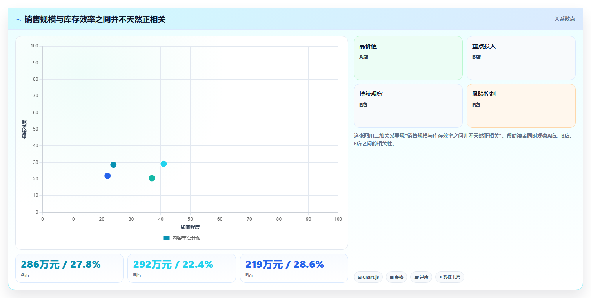Select the light cyan scatter point
Screen dimensions: 591x298
[164, 164]
